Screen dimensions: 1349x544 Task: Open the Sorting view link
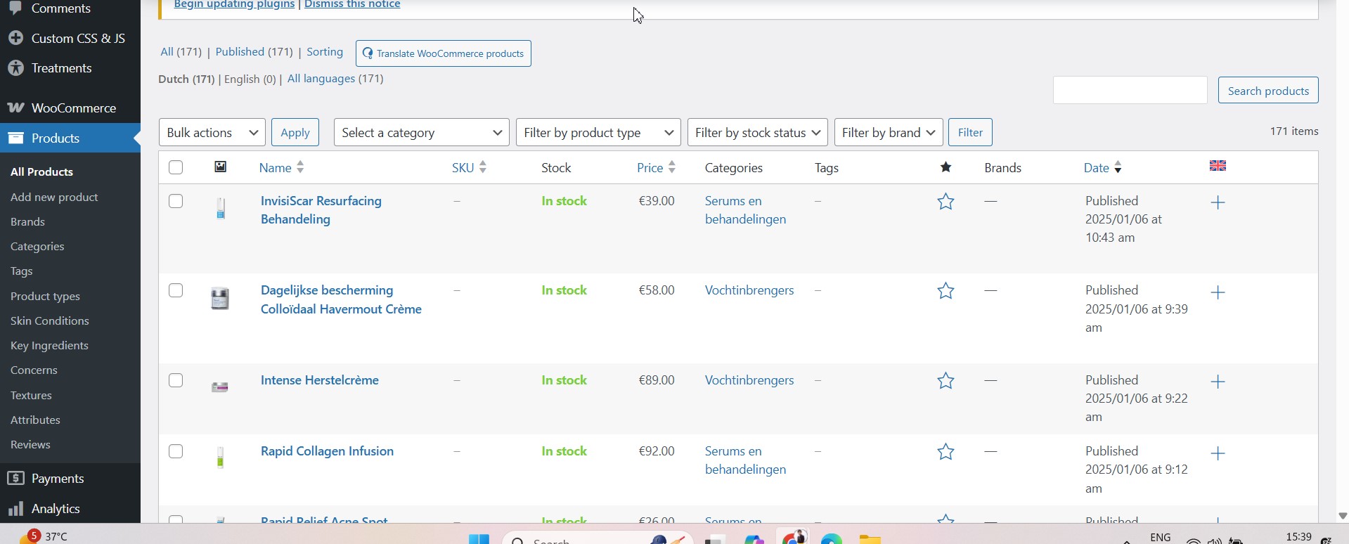point(325,51)
